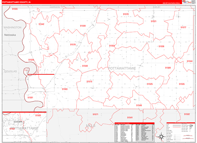Viewport: 197px width, 143px height.
Task: Click the ZIP code index table
Action: [135, 132]
